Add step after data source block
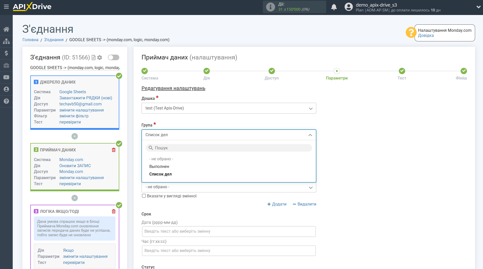The height and width of the screenshot is (269, 483). (75, 136)
